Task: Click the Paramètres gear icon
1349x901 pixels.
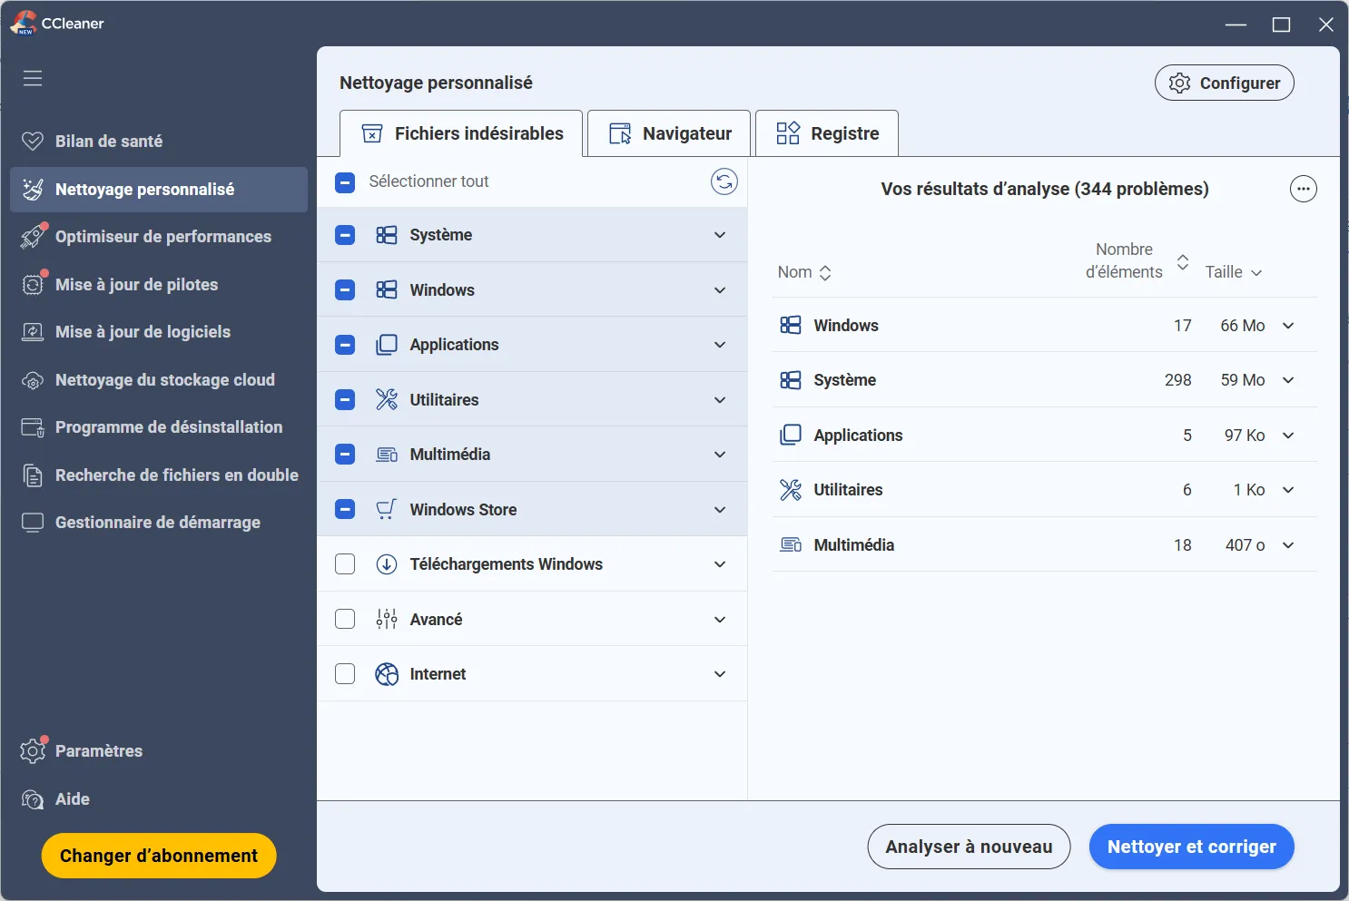Action: tap(33, 750)
